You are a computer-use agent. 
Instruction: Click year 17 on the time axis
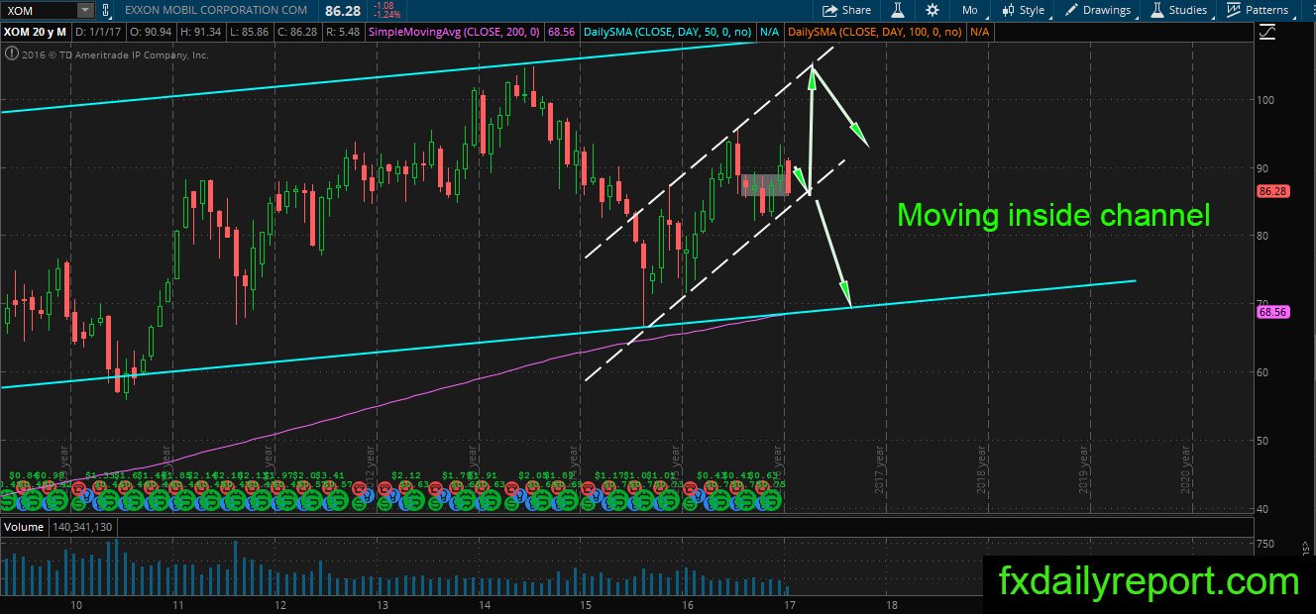[790, 604]
